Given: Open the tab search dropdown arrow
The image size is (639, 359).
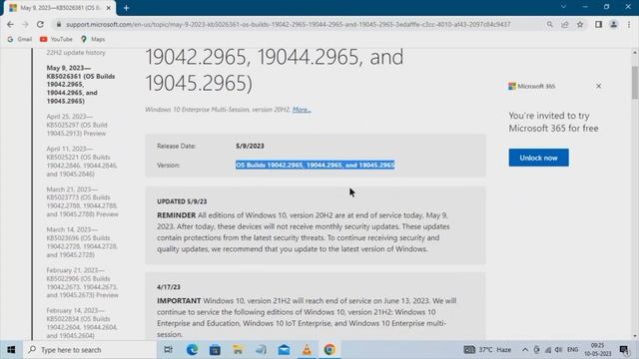Looking at the screenshot, I should point(563,7).
